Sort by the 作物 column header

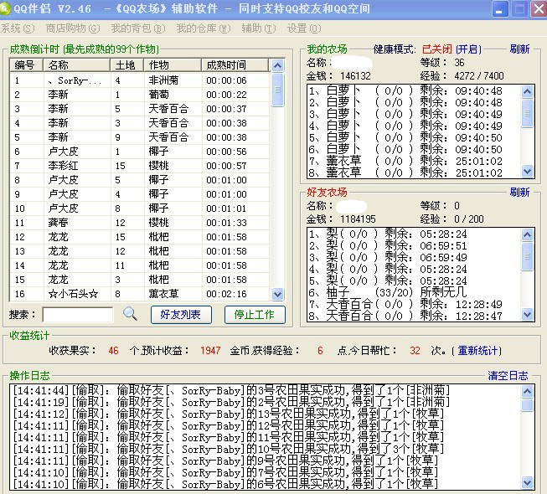click(x=173, y=65)
